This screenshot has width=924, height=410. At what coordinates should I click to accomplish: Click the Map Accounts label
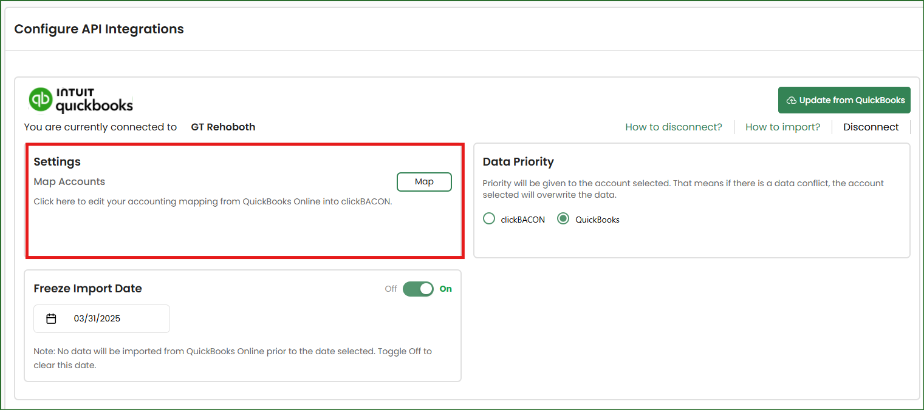(x=69, y=181)
